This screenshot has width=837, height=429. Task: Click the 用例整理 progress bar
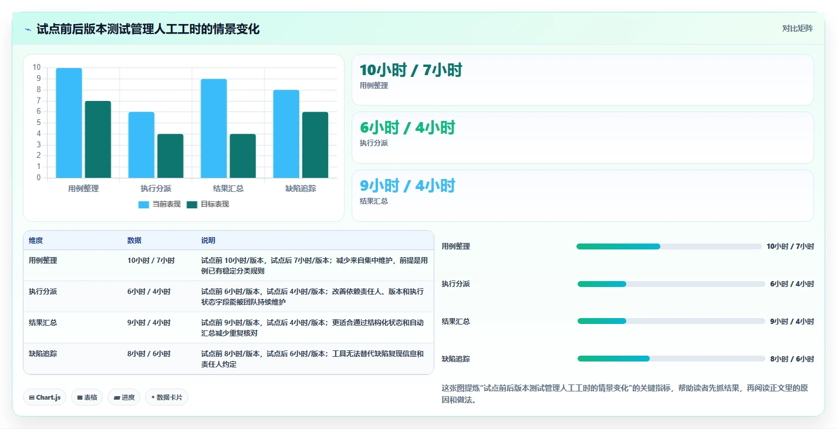click(669, 246)
